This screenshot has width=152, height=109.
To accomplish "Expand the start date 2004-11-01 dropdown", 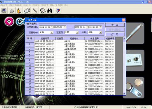I will pyautogui.click(x=52, y=27).
